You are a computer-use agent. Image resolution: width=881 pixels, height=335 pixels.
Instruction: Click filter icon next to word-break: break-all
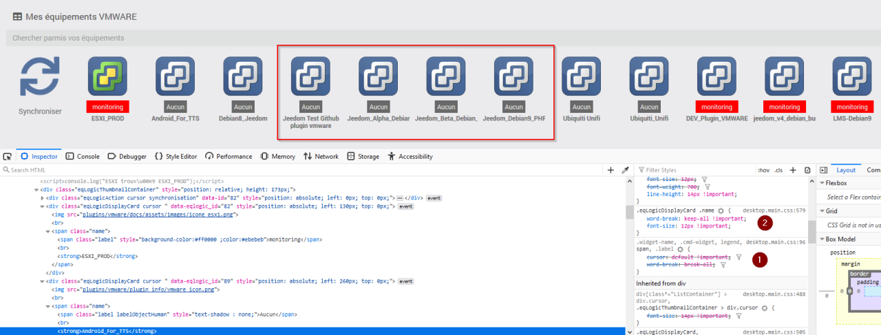(x=723, y=265)
